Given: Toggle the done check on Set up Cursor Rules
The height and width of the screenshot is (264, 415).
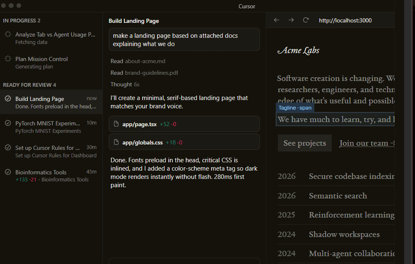Looking at the screenshot, I should tap(7, 147).
